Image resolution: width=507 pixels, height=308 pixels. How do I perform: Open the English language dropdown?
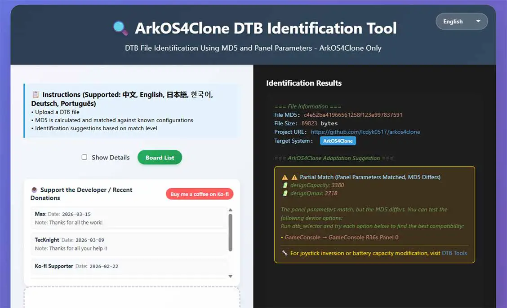pyautogui.click(x=462, y=21)
